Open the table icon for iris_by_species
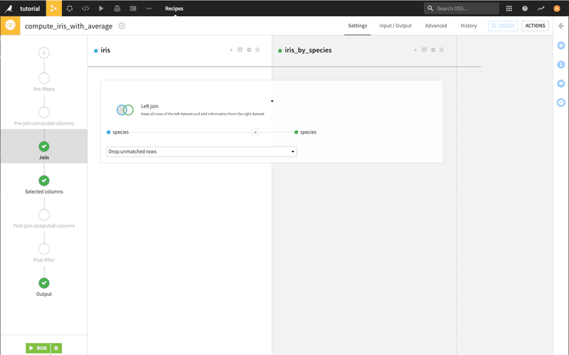 tap(424, 50)
